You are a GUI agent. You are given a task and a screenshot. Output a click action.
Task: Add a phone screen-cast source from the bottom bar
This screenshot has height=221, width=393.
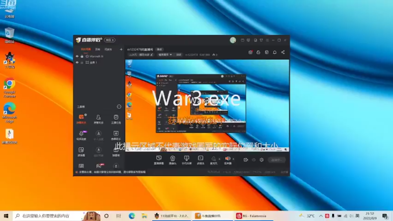coord(187,160)
